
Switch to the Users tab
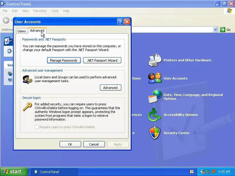pyautogui.click(x=22, y=31)
